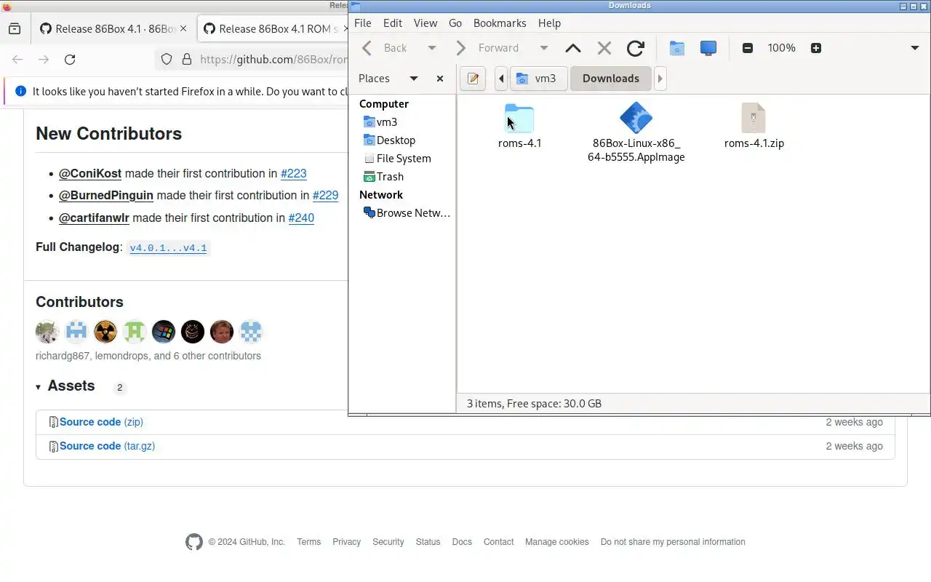Click the site security padlock icon

pyautogui.click(x=186, y=60)
